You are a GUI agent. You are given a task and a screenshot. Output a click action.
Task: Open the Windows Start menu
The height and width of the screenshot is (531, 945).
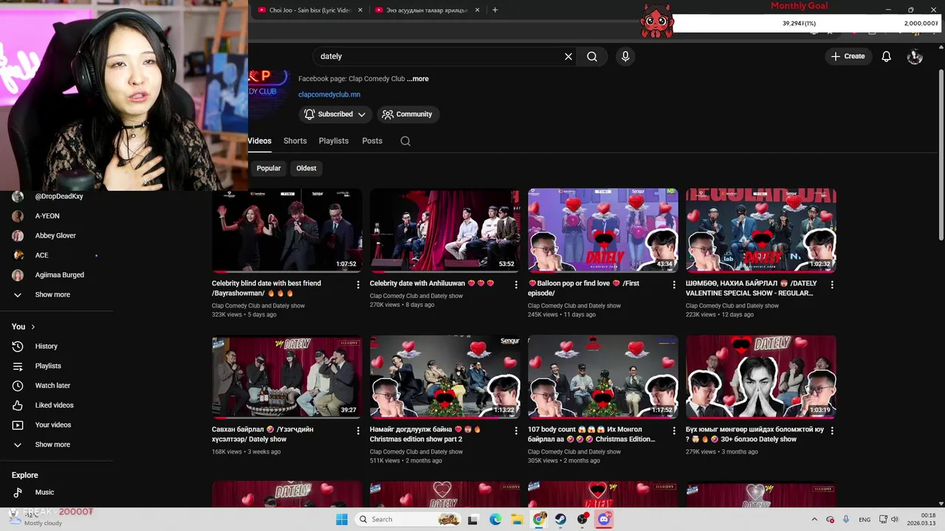pyautogui.click(x=342, y=519)
